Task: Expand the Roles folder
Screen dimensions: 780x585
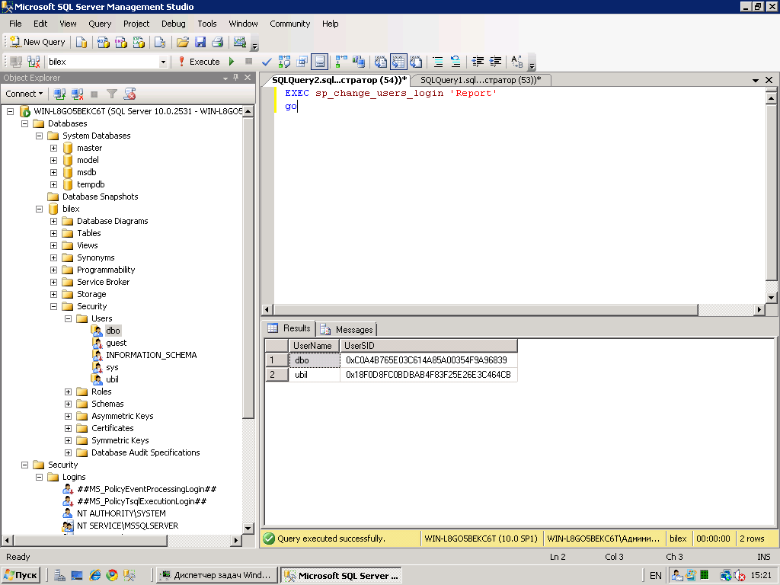Action: click(x=68, y=392)
